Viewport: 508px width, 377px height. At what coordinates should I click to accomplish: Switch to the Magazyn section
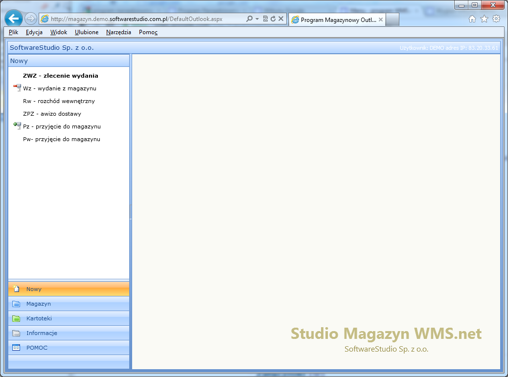click(x=69, y=304)
